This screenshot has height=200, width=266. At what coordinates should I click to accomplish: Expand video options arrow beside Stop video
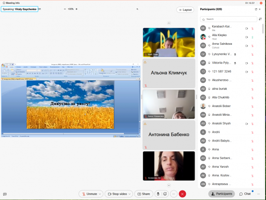coord(130,194)
